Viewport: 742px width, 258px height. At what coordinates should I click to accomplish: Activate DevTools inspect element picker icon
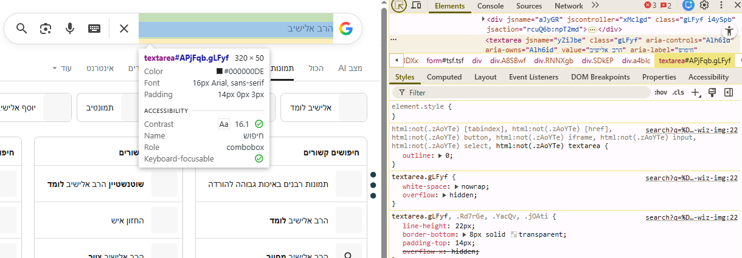click(398, 5)
